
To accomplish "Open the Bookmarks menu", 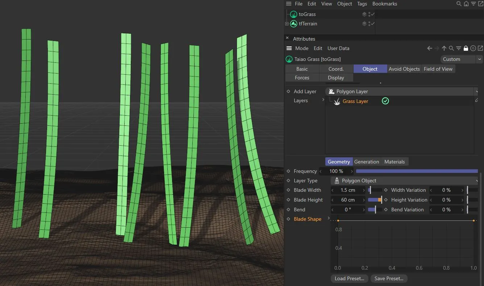I will pyautogui.click(x=385, y=4).
